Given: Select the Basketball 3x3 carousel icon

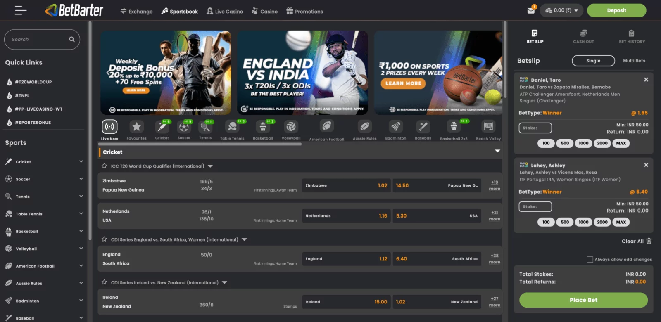Looking at the screenshot, I should pos(454,126).
